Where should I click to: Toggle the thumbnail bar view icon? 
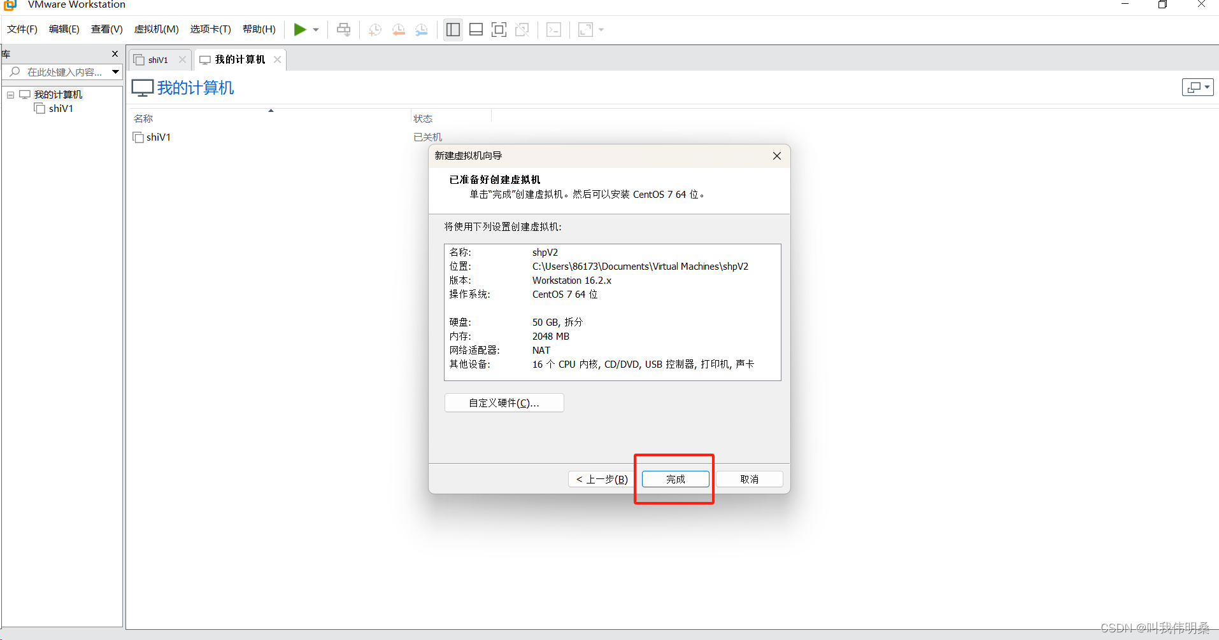click(476, 29)
